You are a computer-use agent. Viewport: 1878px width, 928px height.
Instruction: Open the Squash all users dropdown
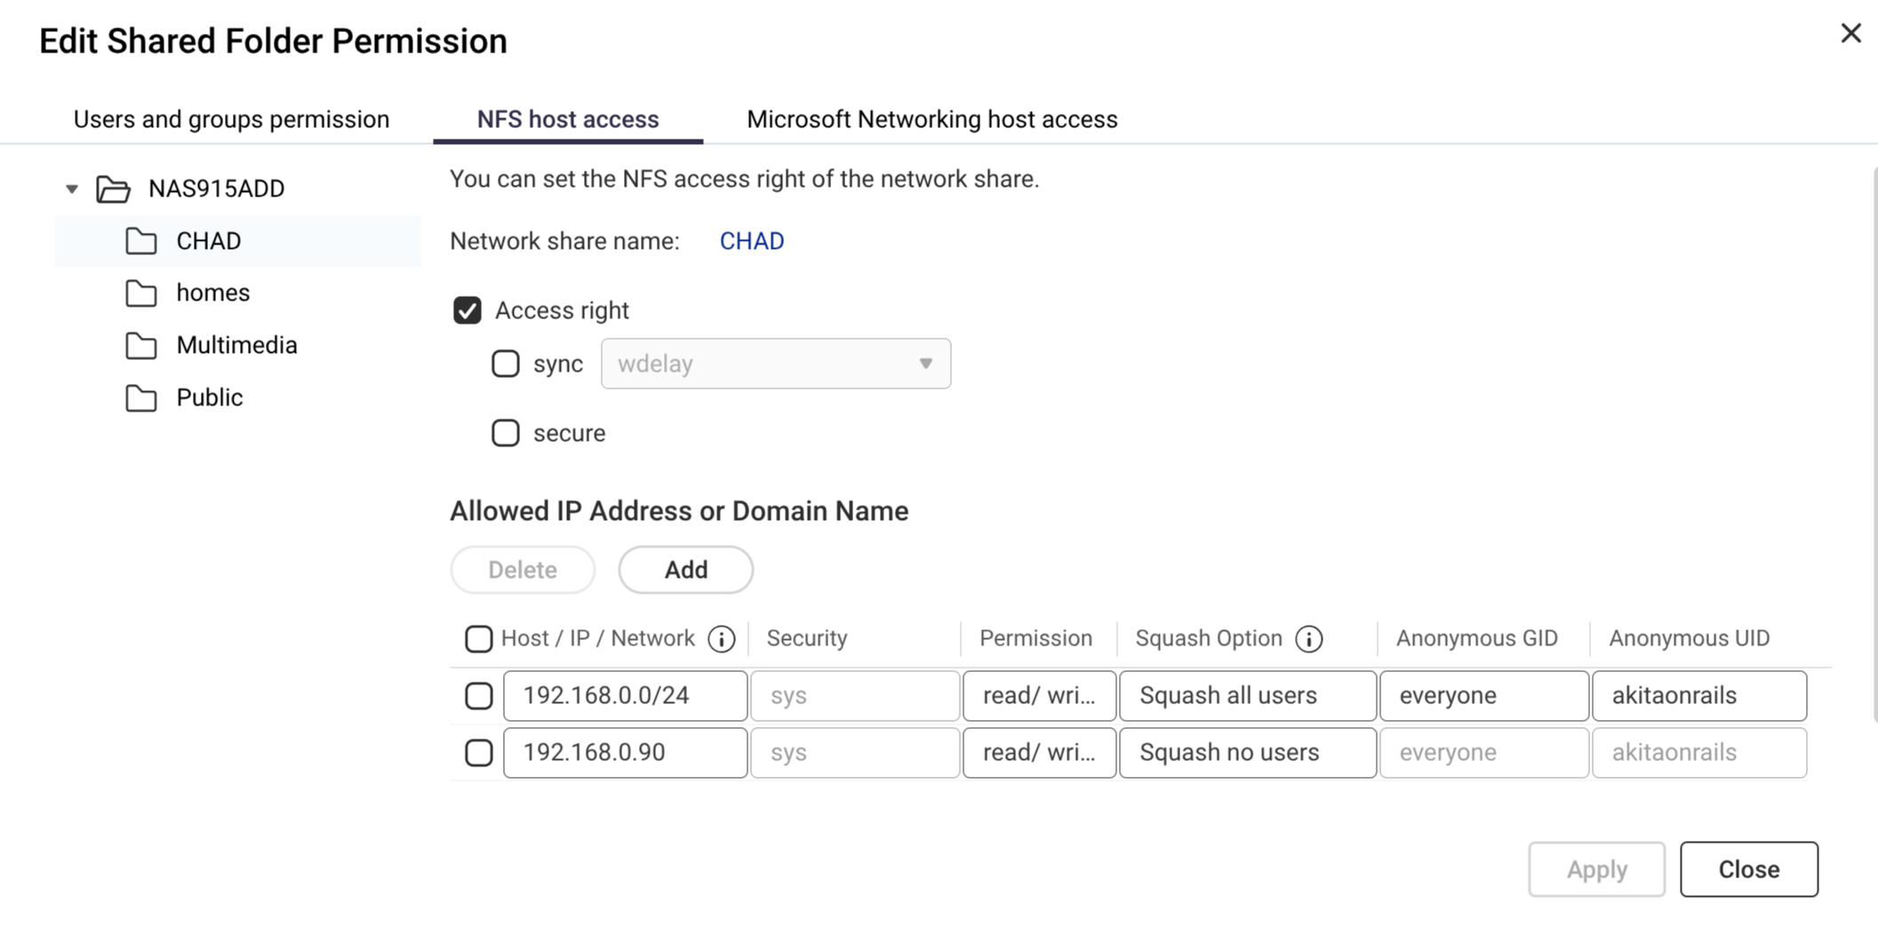click(x=1248, y=696)
